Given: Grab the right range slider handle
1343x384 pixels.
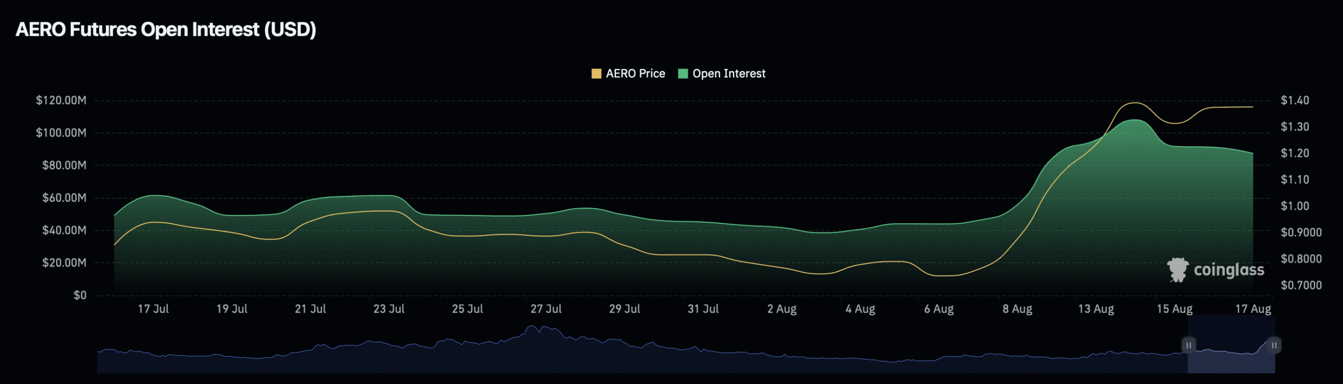Looking at the screenshot, I should click(1274, 345).
